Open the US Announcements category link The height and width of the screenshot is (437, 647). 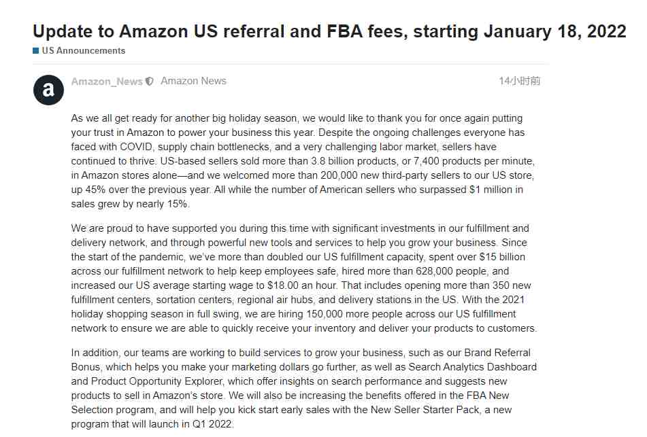[84, 51]
